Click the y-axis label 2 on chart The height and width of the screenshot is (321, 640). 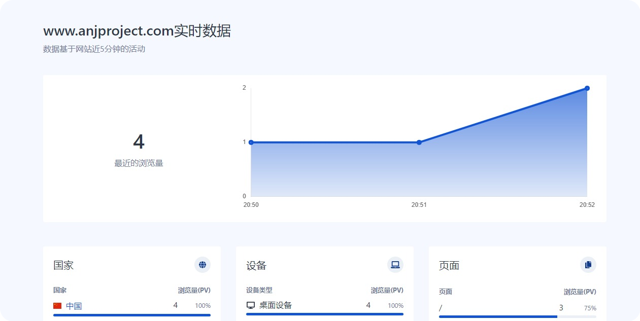[244, 88]
